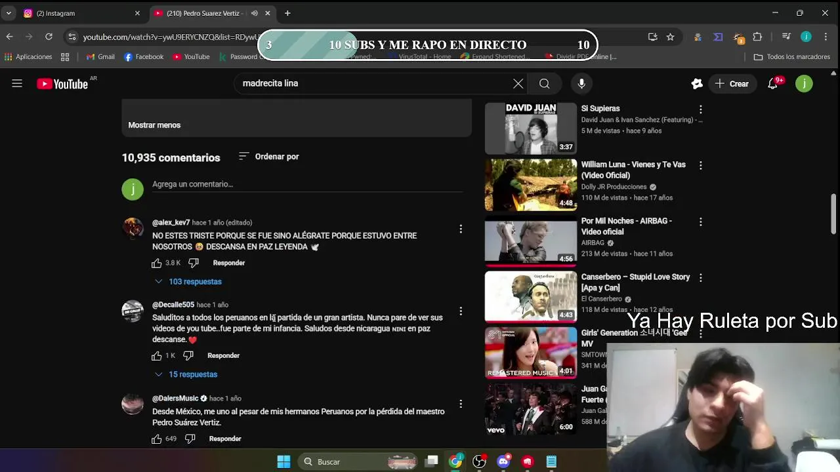The image size is (840, 472).
Task: Go to the YouTube home logo
Action: click(62, 84)
